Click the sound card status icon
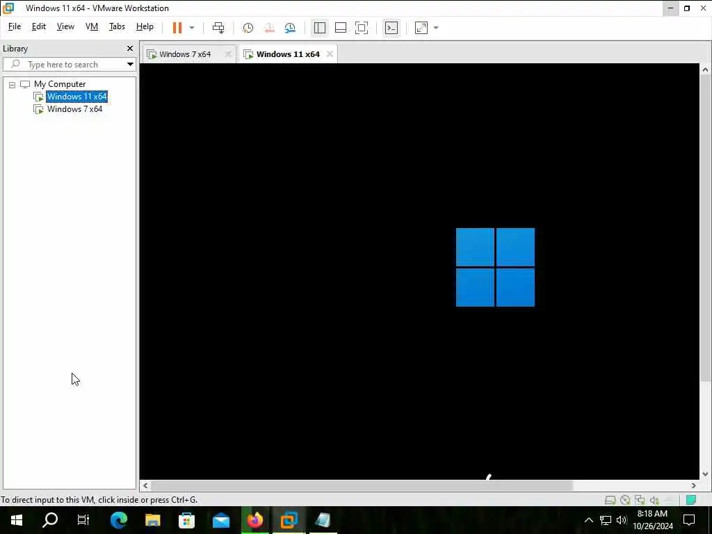Screen dimensions: 712x534 tap(654, 500)
